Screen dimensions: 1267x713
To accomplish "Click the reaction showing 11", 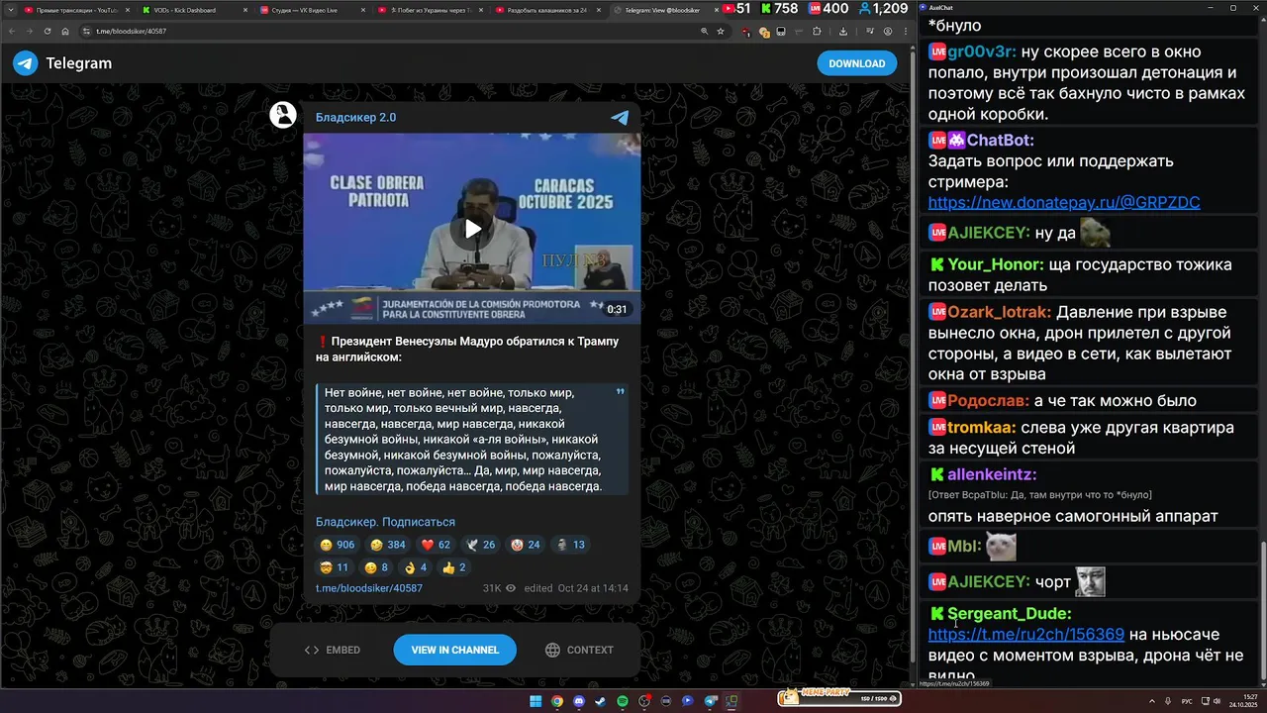I will pyautogui.click(x=334, y=567).
